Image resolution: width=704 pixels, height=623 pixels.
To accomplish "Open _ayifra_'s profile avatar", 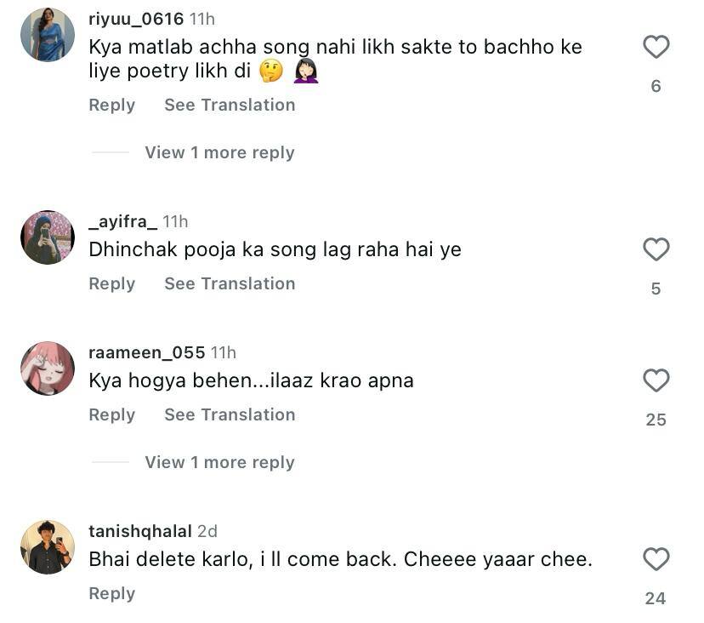I will [x=48, y=237].
